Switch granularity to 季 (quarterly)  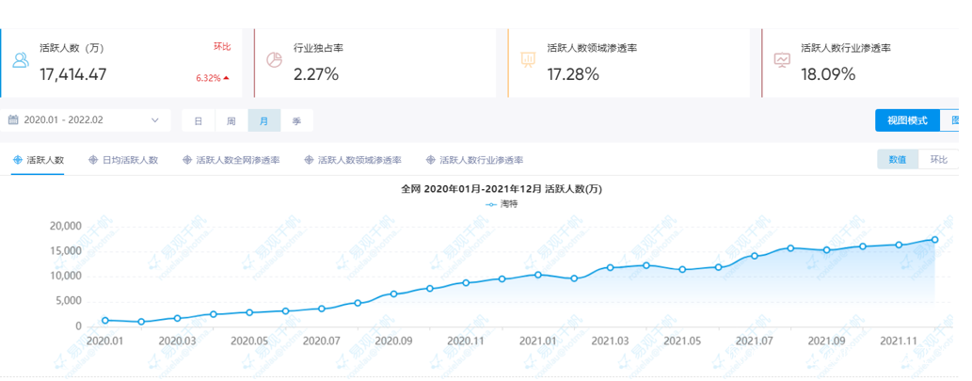[x=297, y=120]
